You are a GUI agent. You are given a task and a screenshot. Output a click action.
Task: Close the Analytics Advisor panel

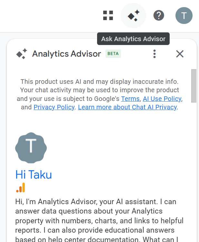(180, 54)
